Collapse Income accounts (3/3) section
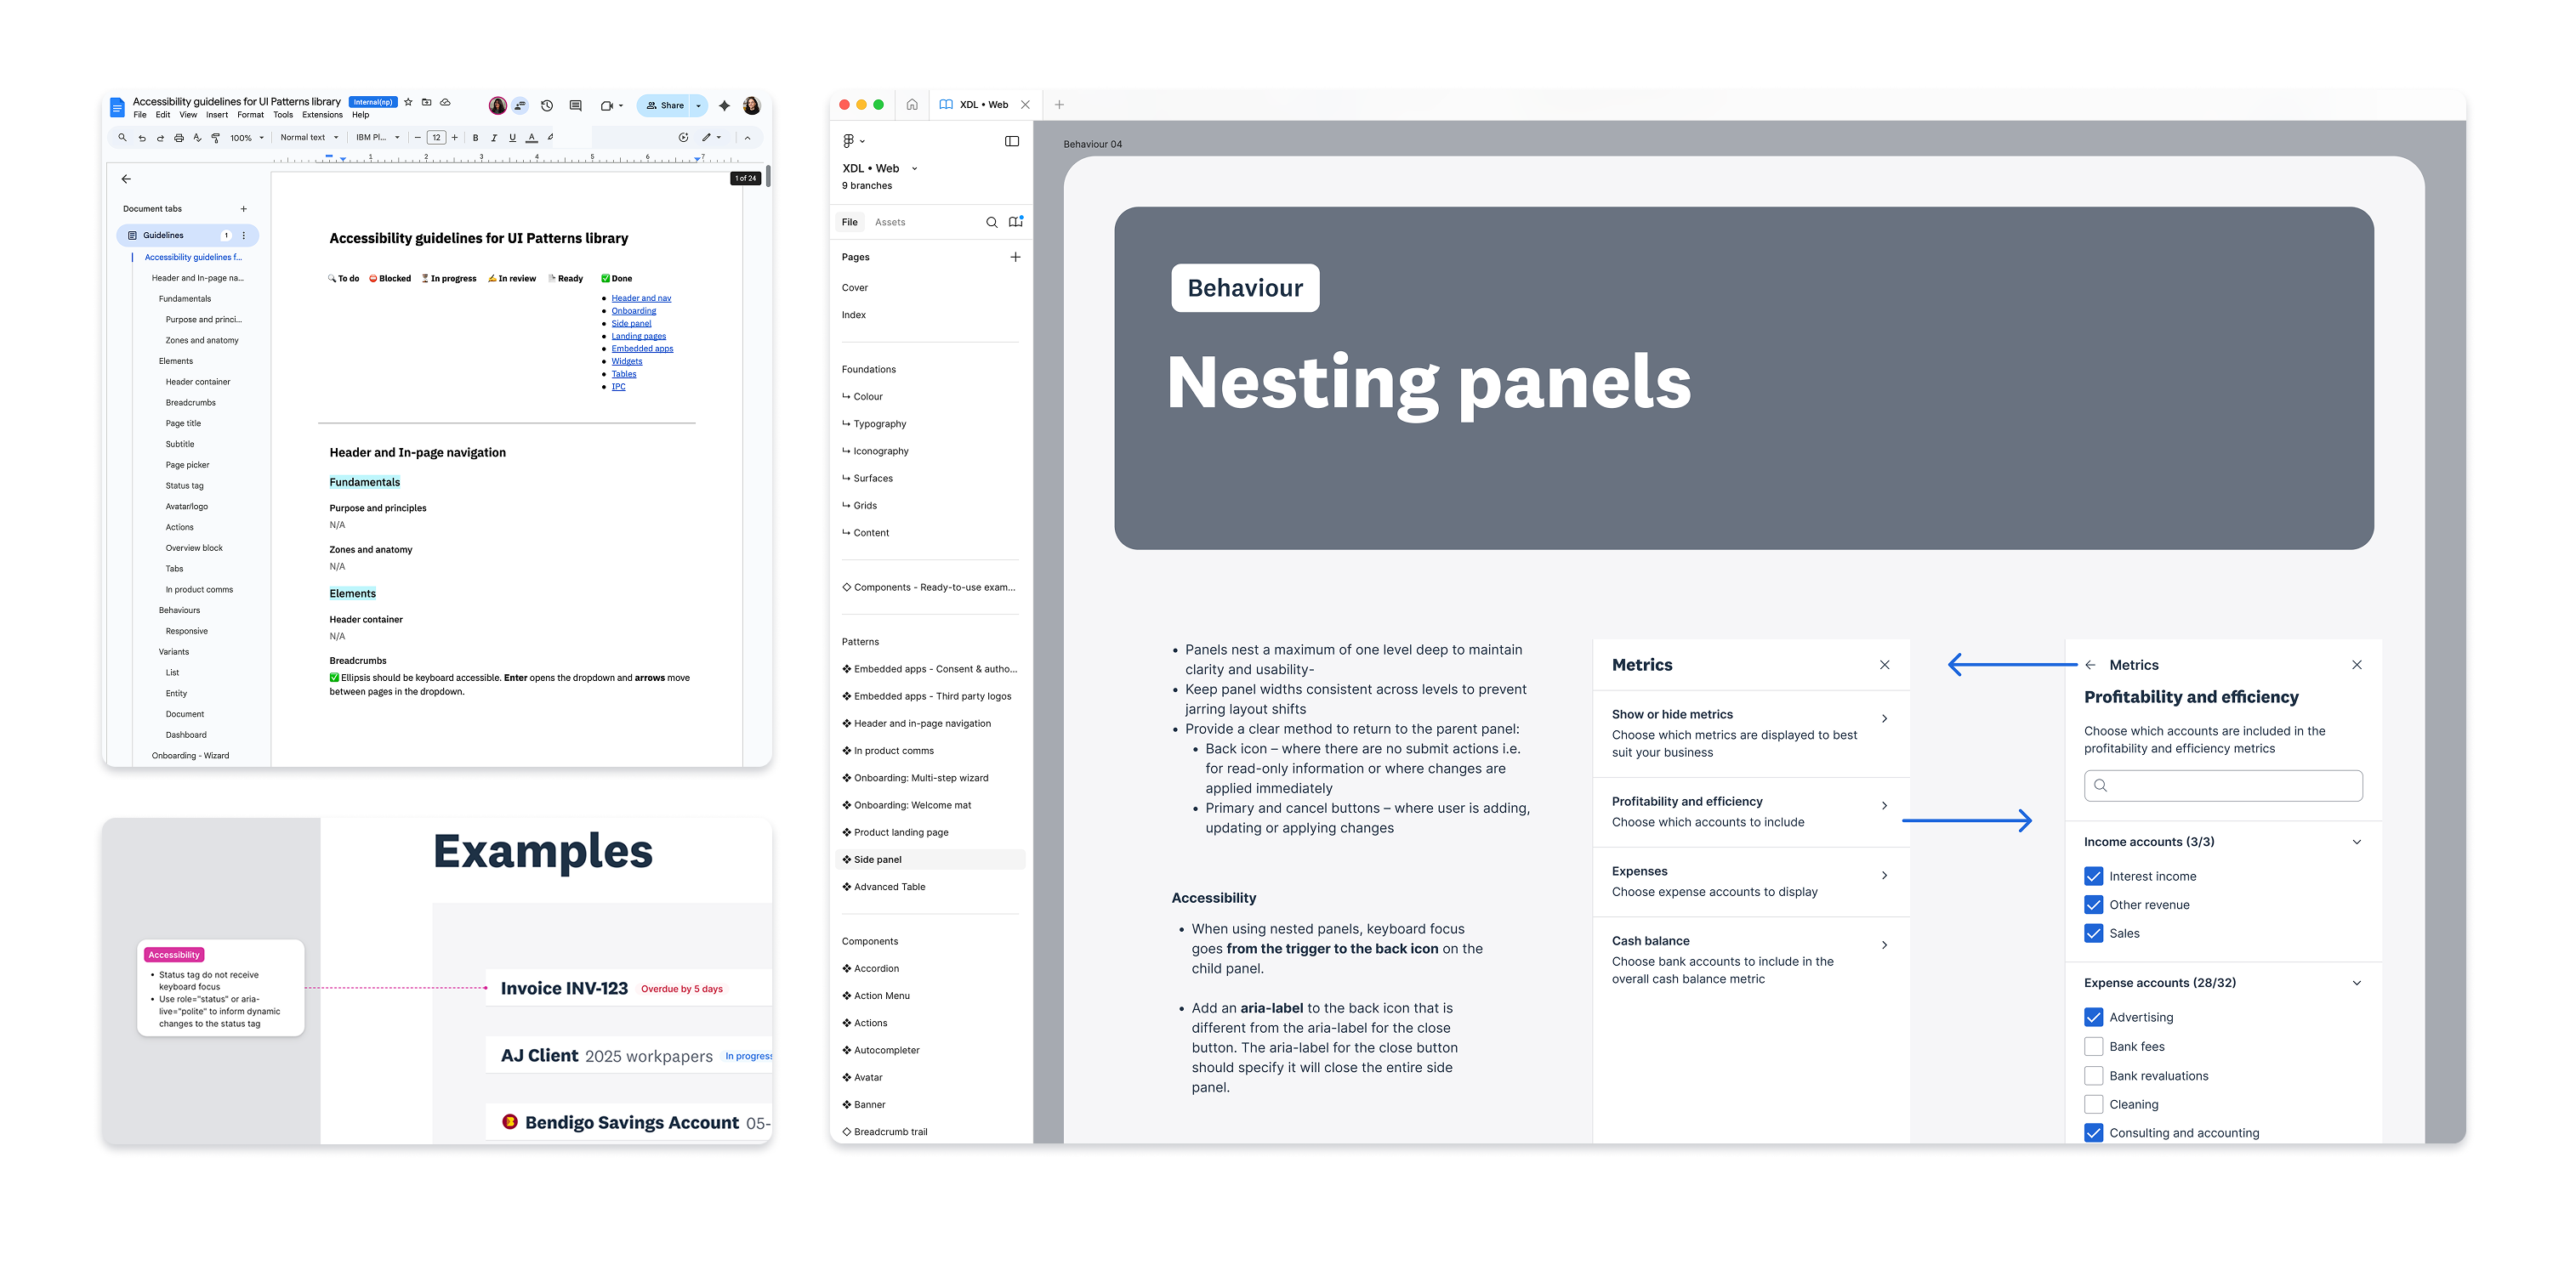The image size is (2570, 1265). click(x=2357, y=842)
